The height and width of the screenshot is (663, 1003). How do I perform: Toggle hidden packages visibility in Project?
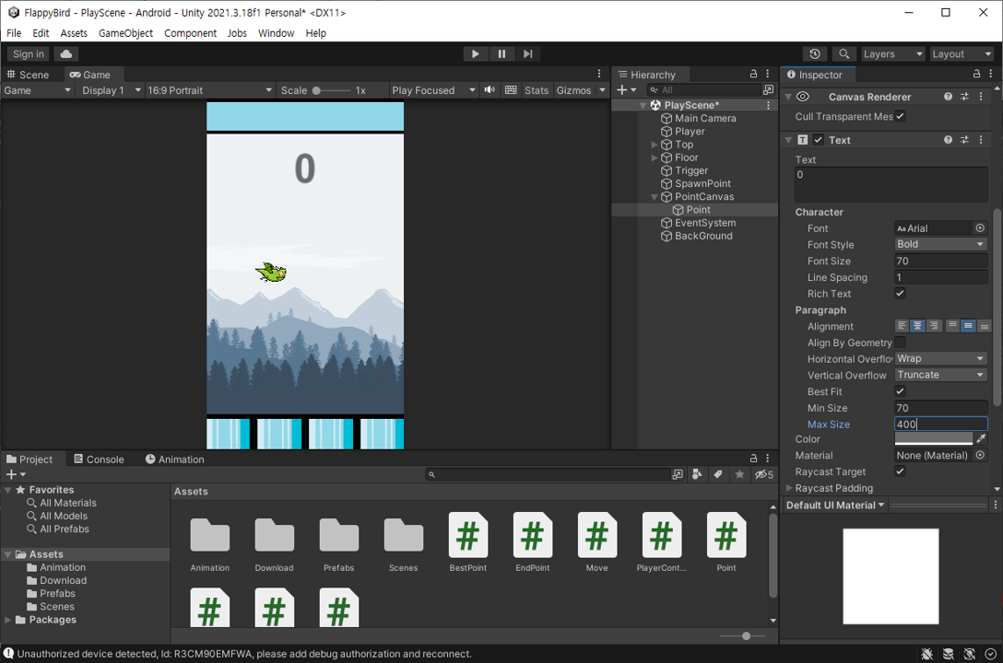click(763, 474)
